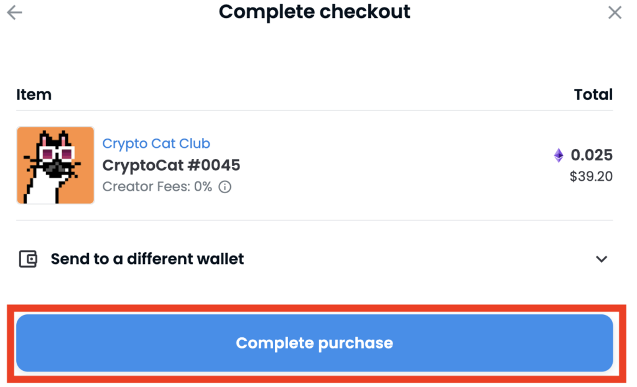Click the $39.20 dollar price
Screen dimensions: 637x387
coord(591,176)
